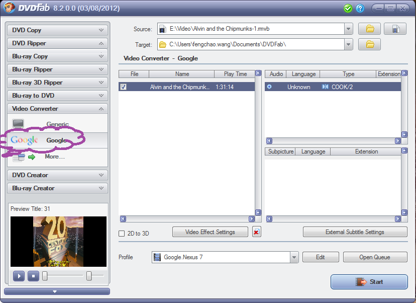Uncheck the Alvin and the Chipmunks file

124,87
